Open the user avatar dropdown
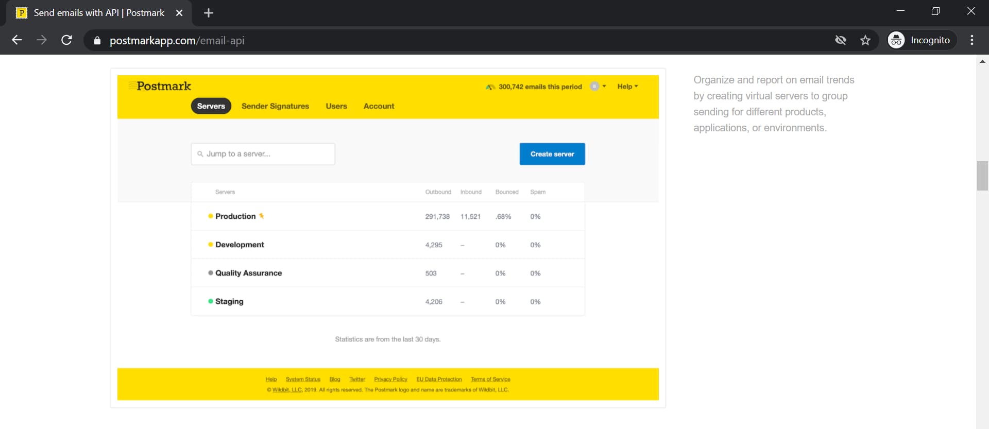989x429 pixels. [x=598, y=87]
